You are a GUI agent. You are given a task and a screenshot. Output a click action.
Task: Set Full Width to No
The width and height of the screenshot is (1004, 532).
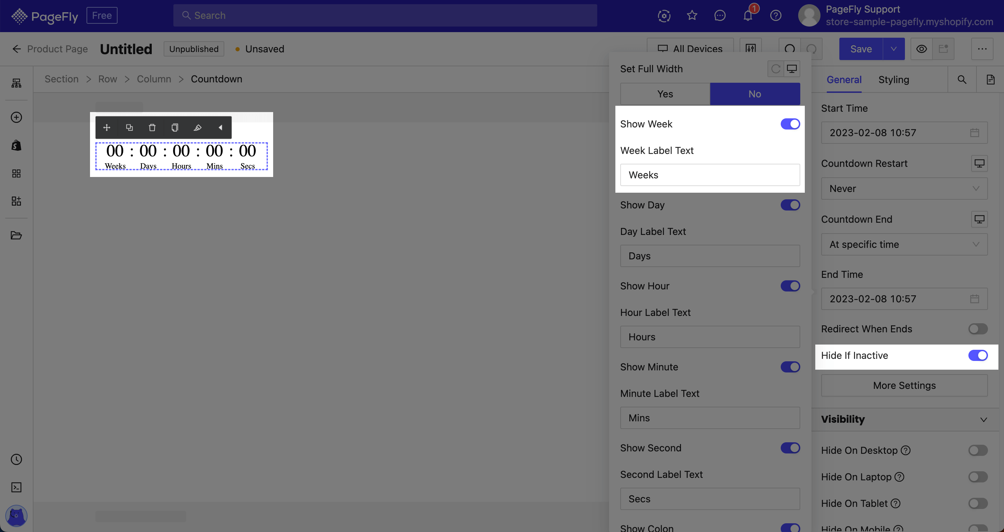(755, 94)
